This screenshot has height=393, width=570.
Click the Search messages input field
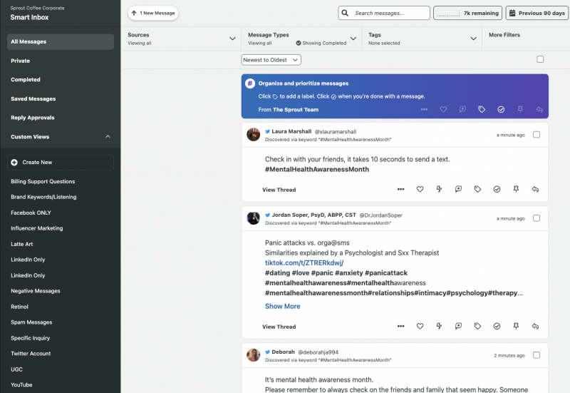click(384, 13)
